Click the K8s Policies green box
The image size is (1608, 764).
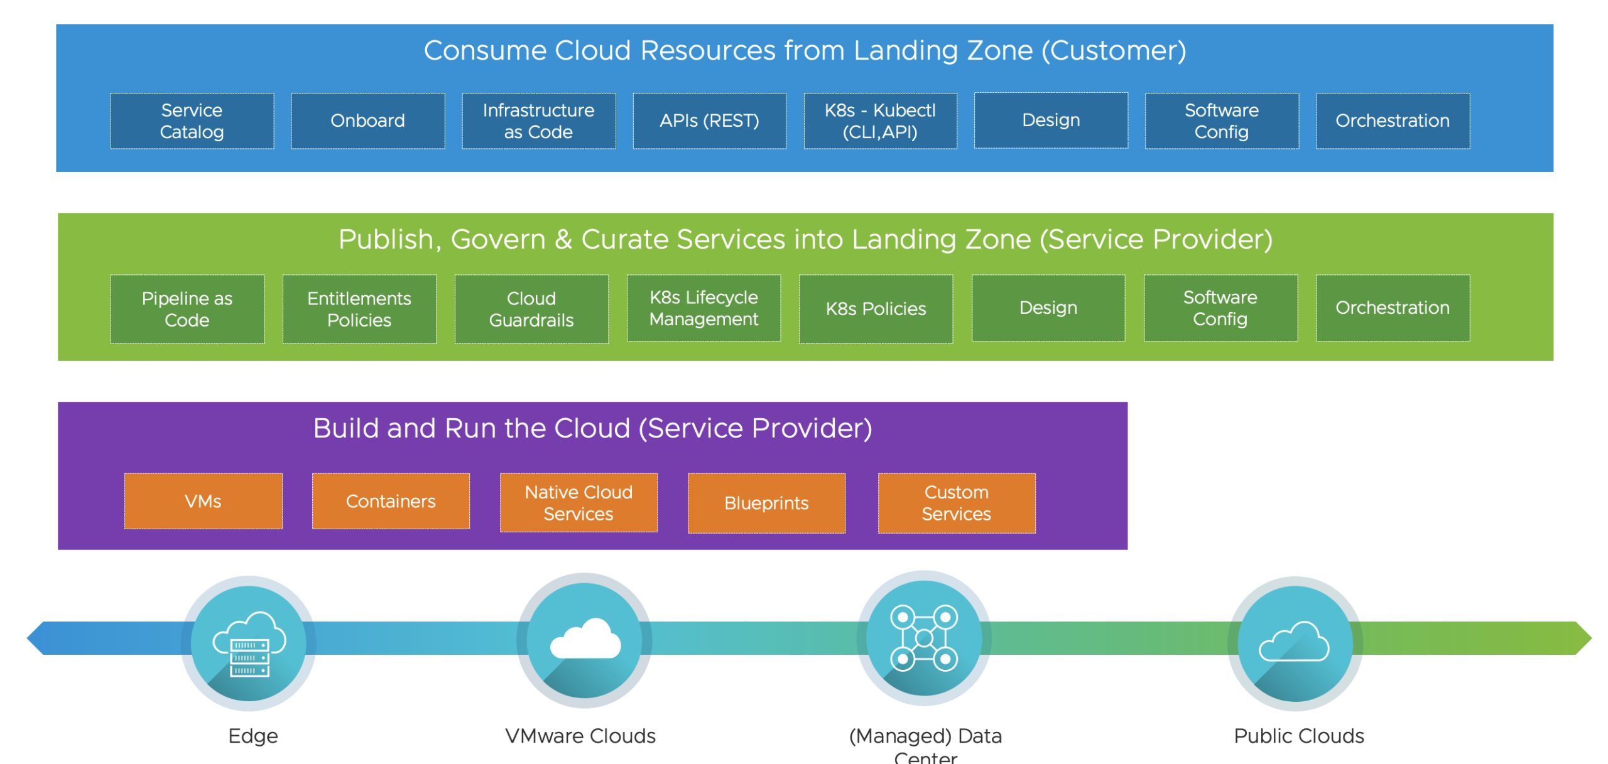[x=876, y=309]
